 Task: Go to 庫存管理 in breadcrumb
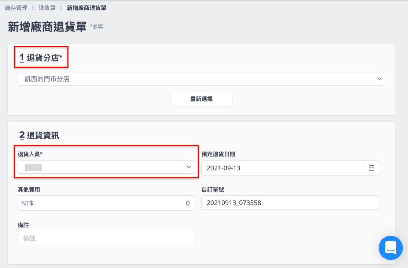[16, 8]
